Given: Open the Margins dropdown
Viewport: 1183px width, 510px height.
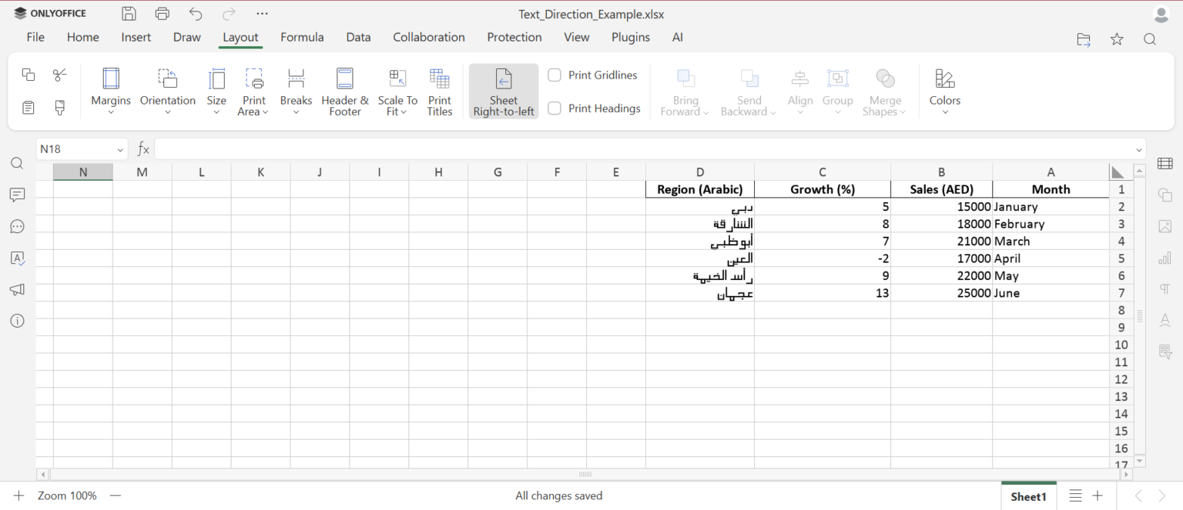Looking at the screenshot, I should pyautogui.click(x=110, y=91).
